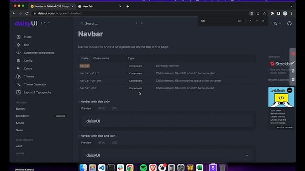Image resolution: width=305 pixels, height=171 pixels.
Task: Click the address bar URL
Action: 60,13
